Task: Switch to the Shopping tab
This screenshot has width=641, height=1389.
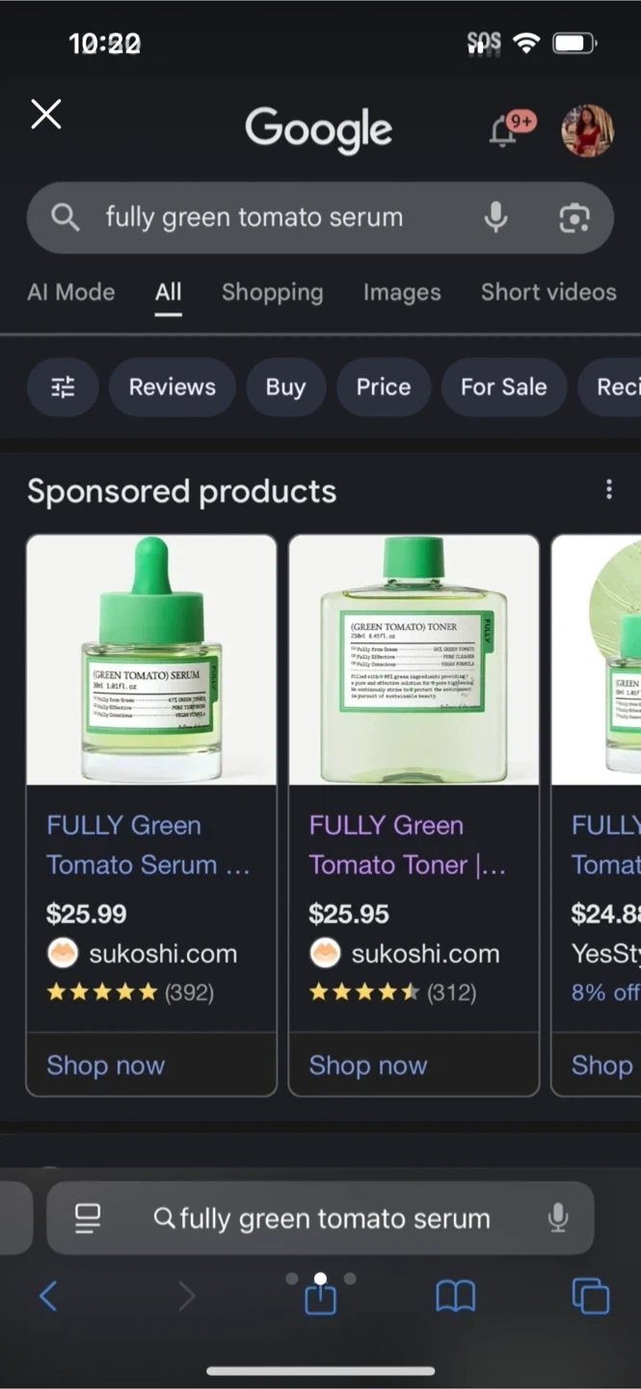Action: pos(272,292)
